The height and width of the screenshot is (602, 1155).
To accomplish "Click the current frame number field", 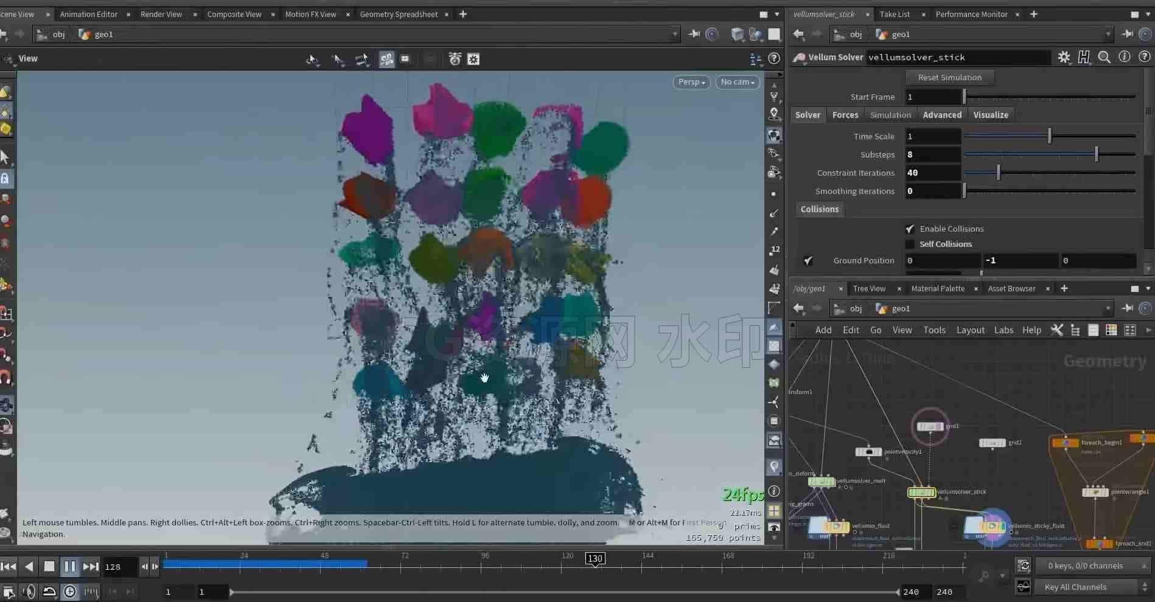I will click(120, 567).
